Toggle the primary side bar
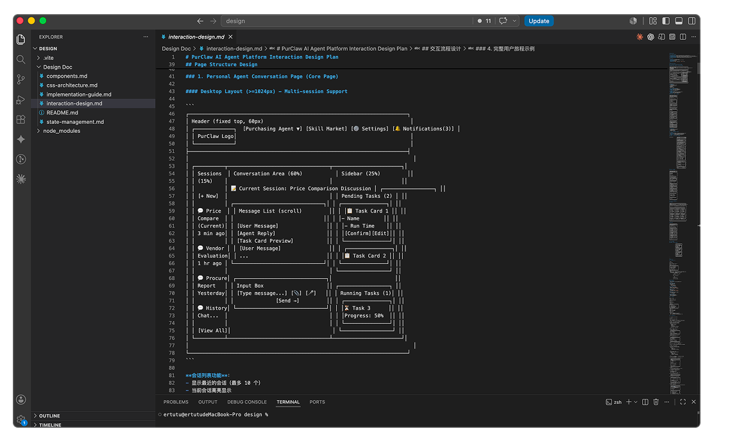Screen dimensions: 730x438 click(x=666, y=21)
